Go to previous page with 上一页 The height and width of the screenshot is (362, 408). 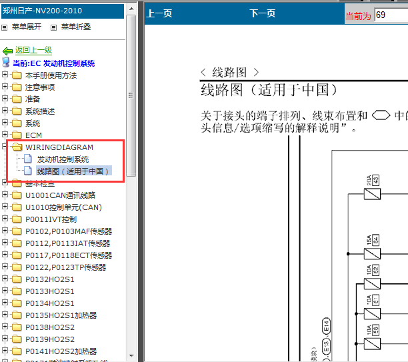point(159,13)
